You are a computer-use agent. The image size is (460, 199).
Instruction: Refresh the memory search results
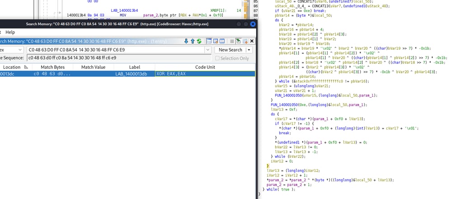199,41
